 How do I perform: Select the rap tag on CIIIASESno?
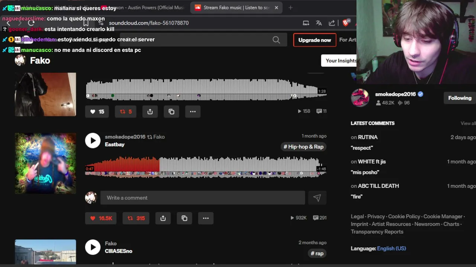coord(317,253)
